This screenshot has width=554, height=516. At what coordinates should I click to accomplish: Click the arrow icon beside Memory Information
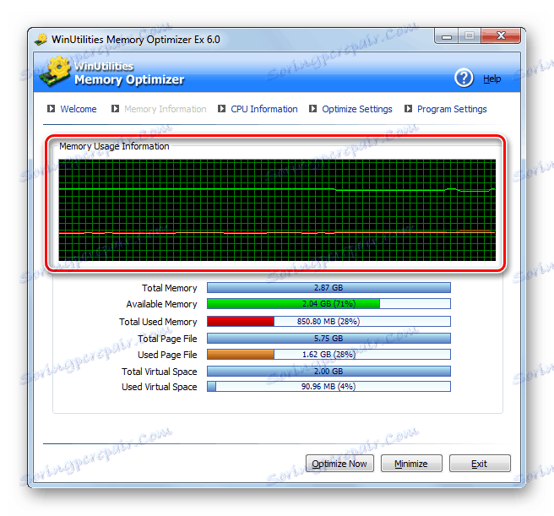point(115,108)
